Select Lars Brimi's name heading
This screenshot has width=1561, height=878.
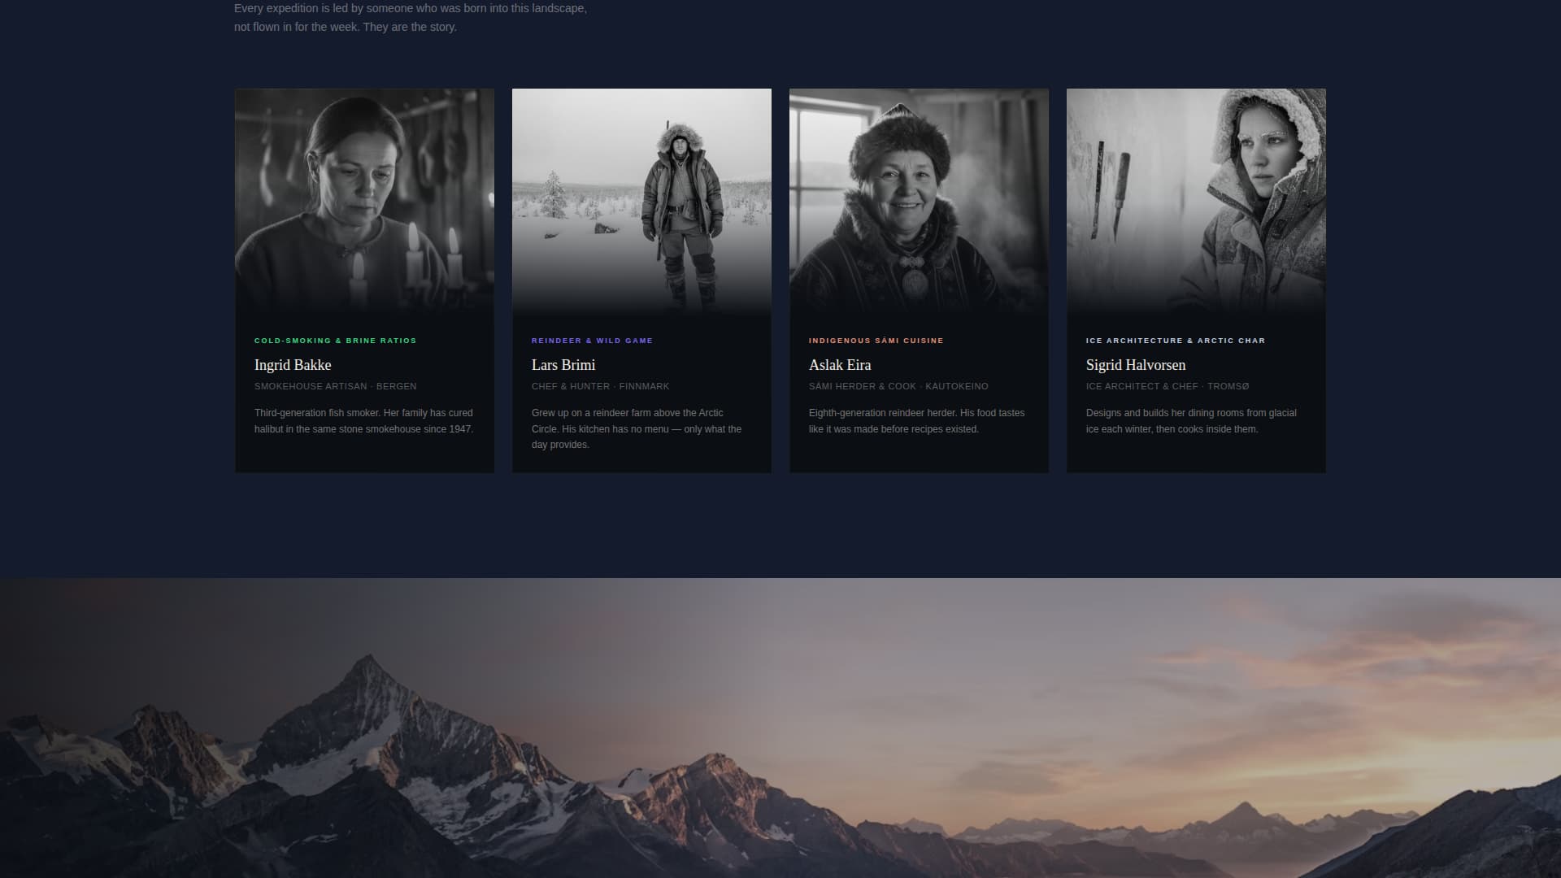[563, 365]
